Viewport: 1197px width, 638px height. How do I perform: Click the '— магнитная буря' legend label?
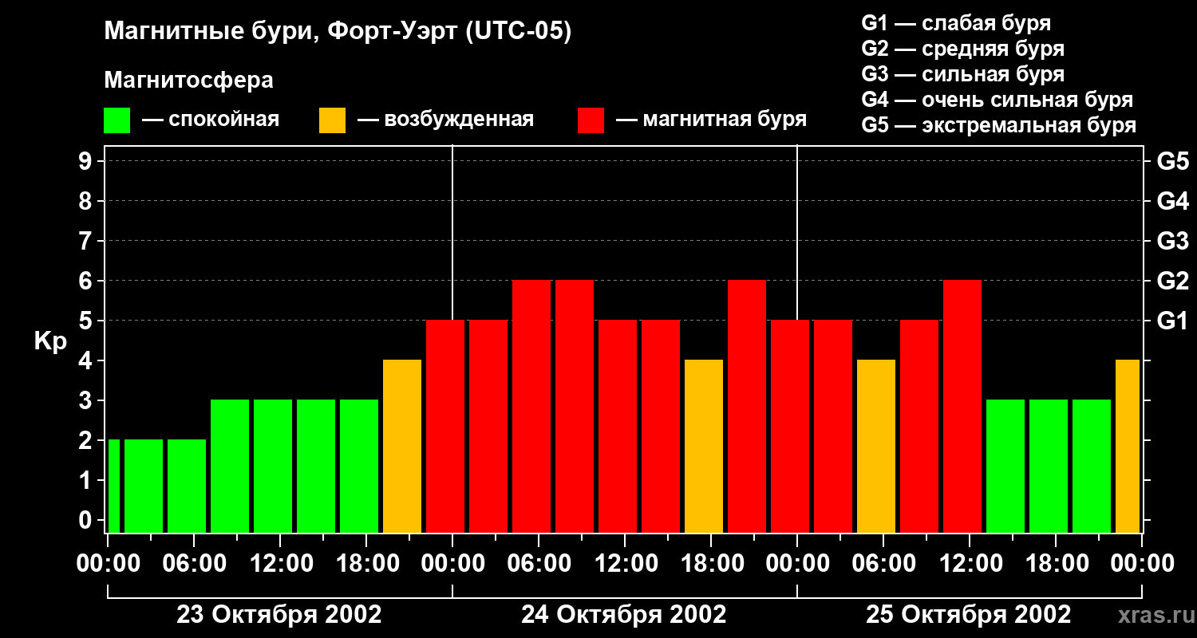[x=711, y=120]
